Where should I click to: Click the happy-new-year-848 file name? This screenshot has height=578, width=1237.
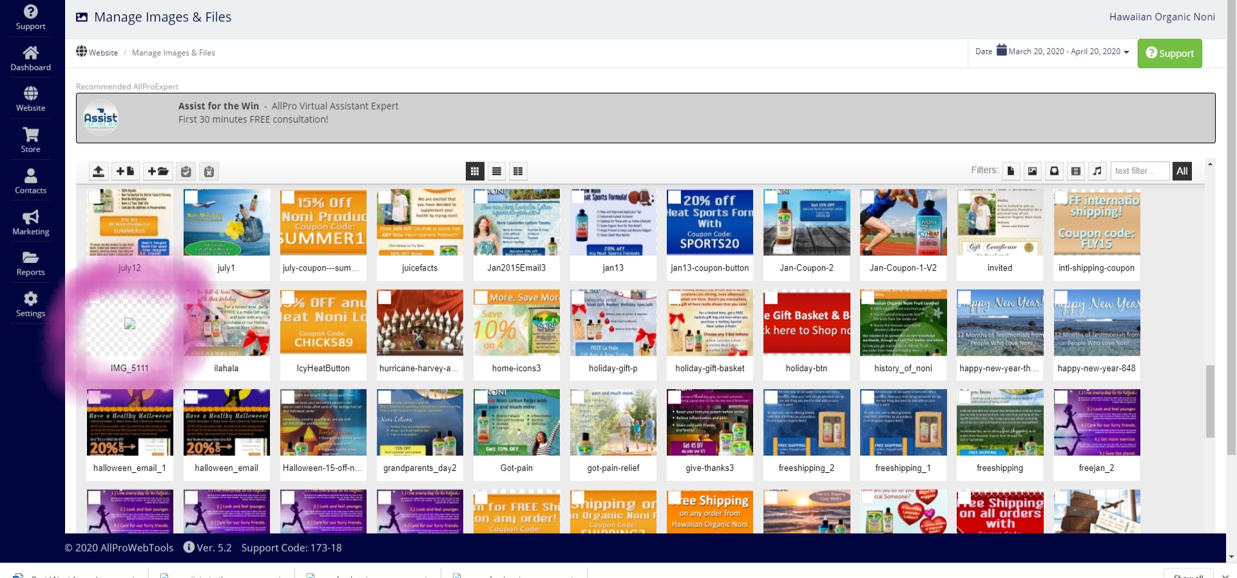click(x=1096, y=368)
